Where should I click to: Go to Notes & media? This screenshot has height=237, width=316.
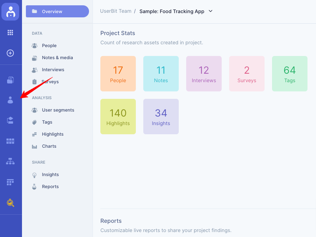click(x=57, y=58)
